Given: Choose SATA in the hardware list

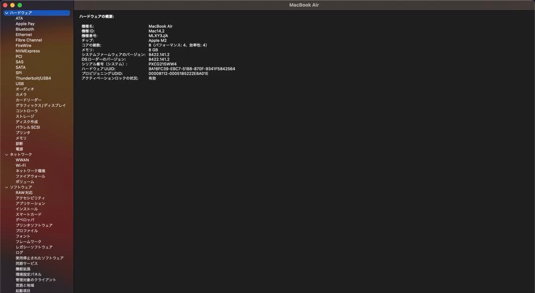Looking at the screenshot, I should click(x=20, y=67).
